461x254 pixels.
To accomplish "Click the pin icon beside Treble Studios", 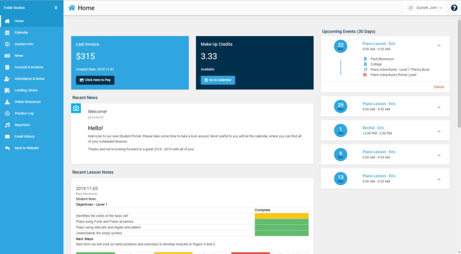I will click(x=56, y=8).
